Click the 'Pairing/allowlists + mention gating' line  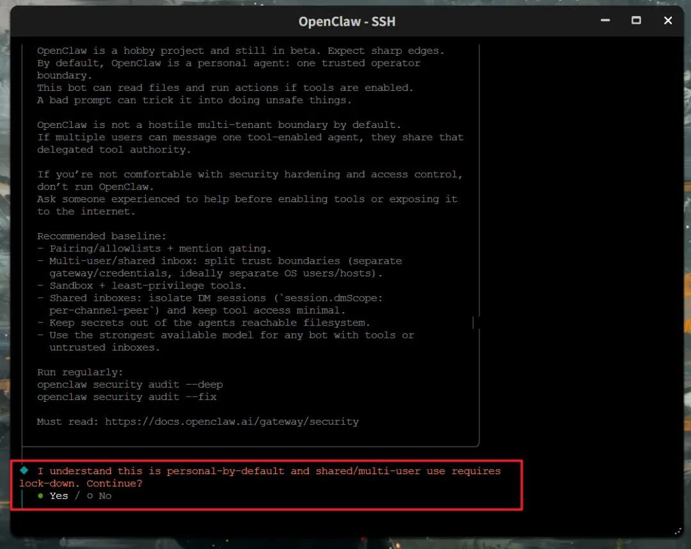pyautogui.click(x=154, y=248)
